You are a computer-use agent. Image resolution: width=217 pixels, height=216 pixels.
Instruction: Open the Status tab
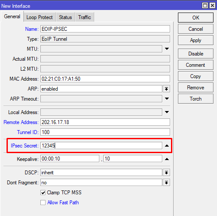pos(66,17)
